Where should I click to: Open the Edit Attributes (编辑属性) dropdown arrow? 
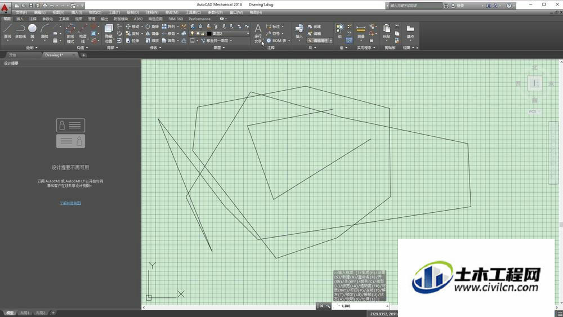[x=330, y=41]
